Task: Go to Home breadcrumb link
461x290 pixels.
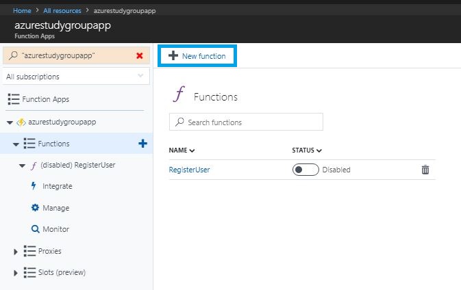Action: point(22,11)
